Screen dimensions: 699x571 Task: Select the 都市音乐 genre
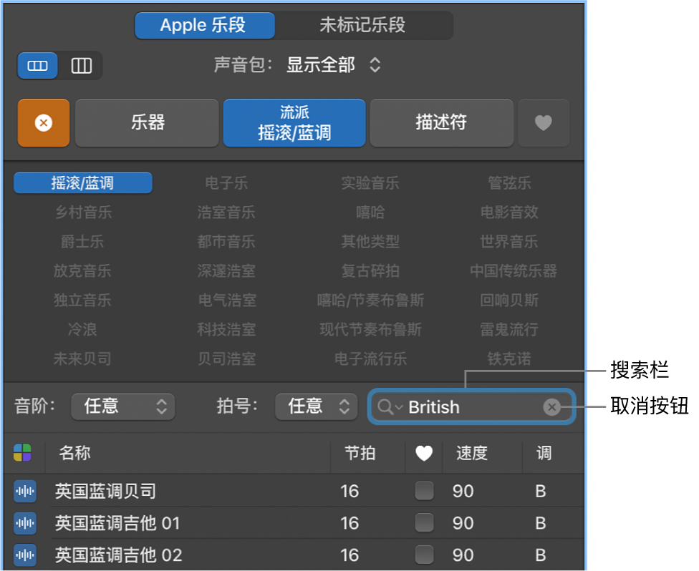pos(226,242)
